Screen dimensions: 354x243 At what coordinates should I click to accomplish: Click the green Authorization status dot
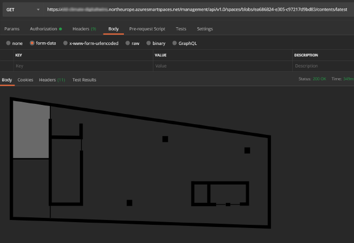point(61,29)
